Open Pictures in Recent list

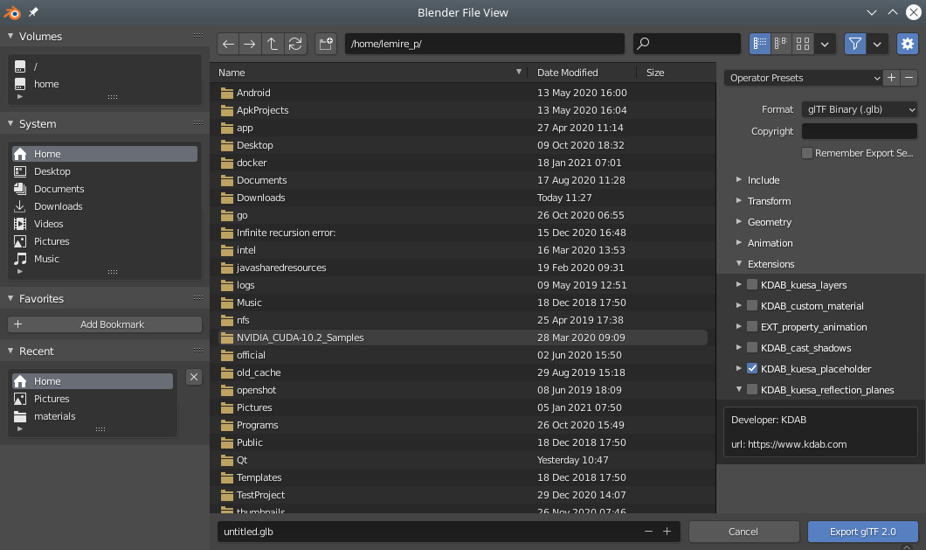93,399
